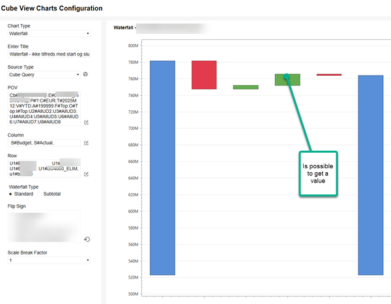Viewport: 391px width, 304px height.
Task: Open the Chart Type dropdown
Action: click(49, 33)
